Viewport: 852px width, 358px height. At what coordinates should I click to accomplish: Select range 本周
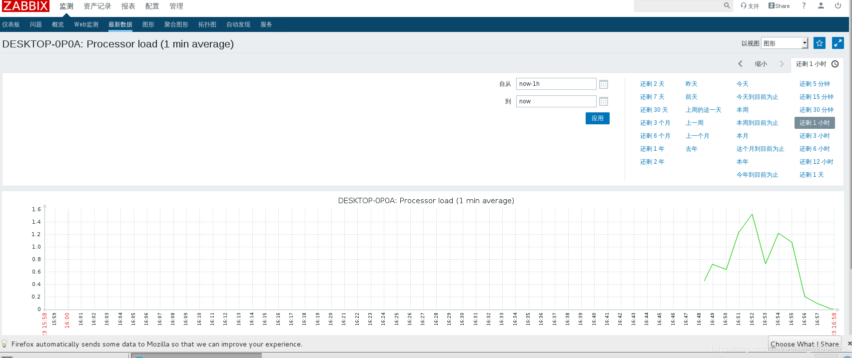click(743, 110)
